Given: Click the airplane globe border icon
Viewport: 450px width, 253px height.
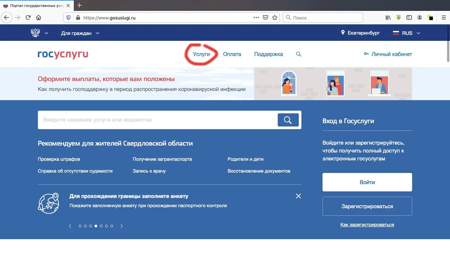Looking at the screenshot, I should [x=48, y=203].
